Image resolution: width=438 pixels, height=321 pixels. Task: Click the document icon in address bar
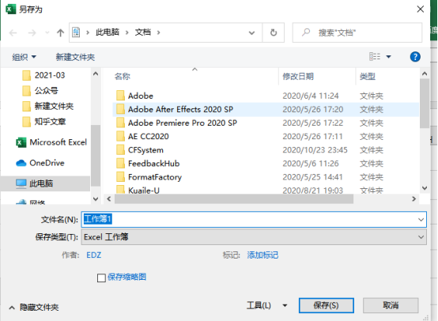click(x=76, y=32)
